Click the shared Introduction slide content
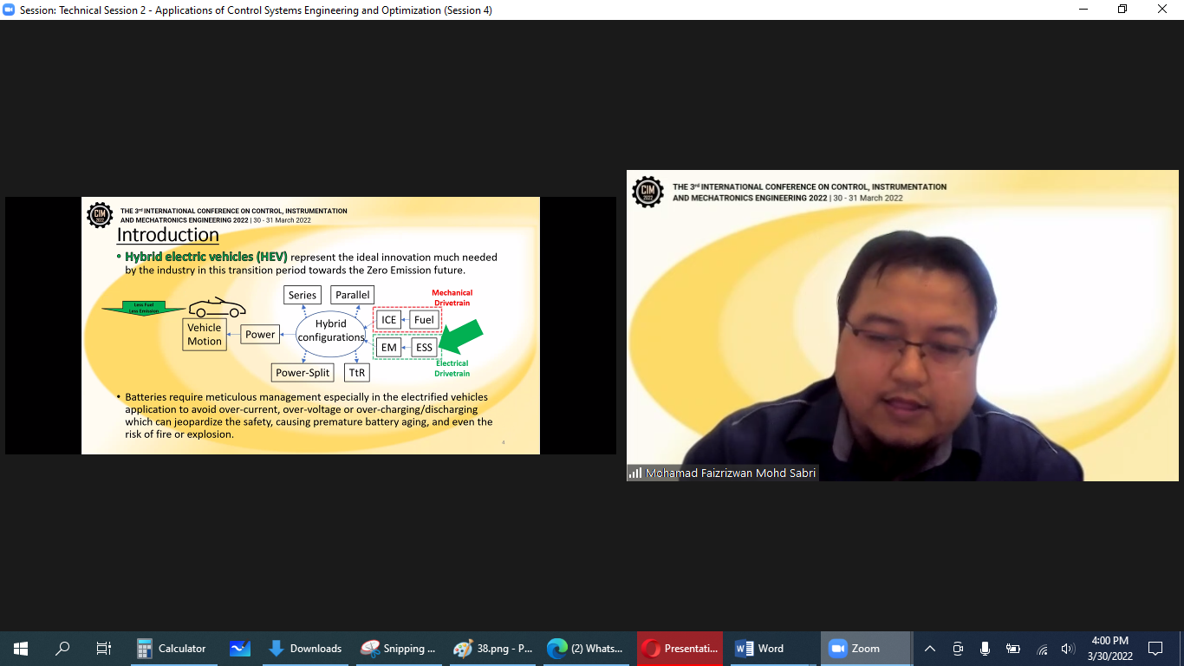Viewport: 1184px width, 666px height. 310,325
